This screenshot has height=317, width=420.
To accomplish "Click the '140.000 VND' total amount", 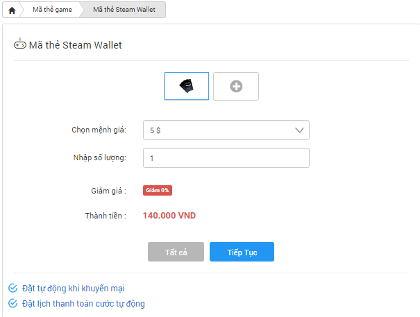I will pyautogui.click(x=169, y=216).
